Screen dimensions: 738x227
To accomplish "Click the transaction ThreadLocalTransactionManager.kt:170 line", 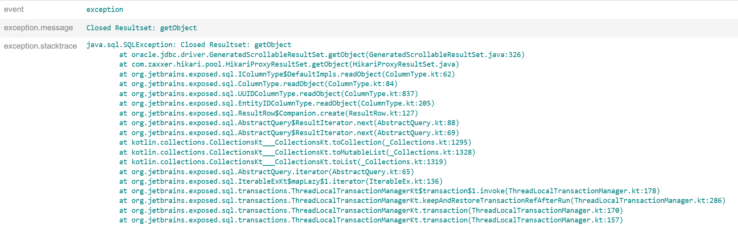I will pos(371,211).
